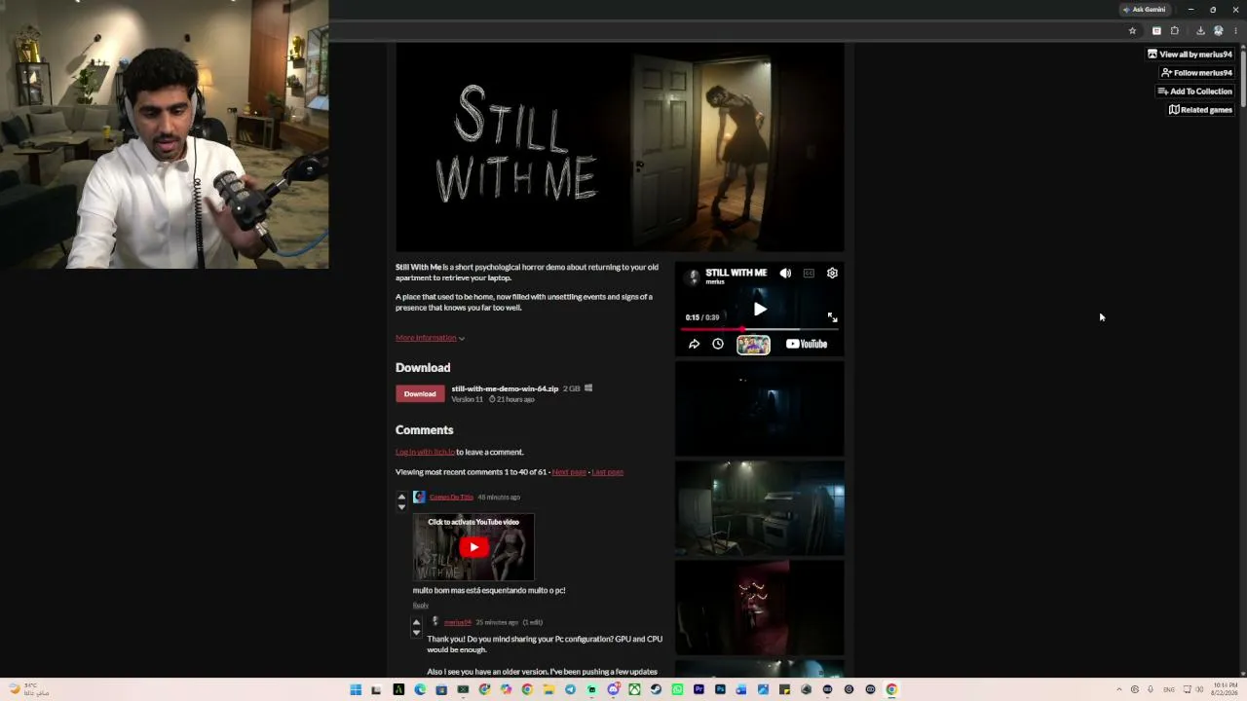This screenshot has height=701, width=1247.
Task: Open YouTube player settings gear
Action: tap(832, 274)
